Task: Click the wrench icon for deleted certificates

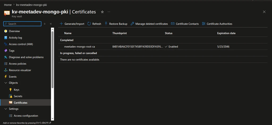Action: point(132,24)
